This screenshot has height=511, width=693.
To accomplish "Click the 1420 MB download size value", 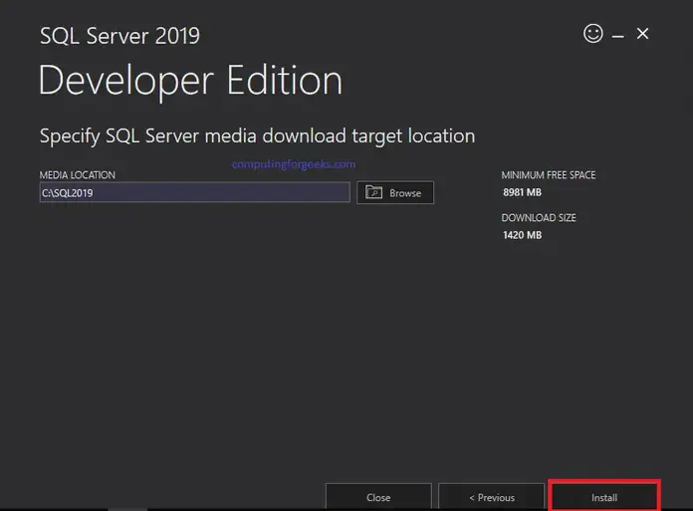I will (523, 235).
